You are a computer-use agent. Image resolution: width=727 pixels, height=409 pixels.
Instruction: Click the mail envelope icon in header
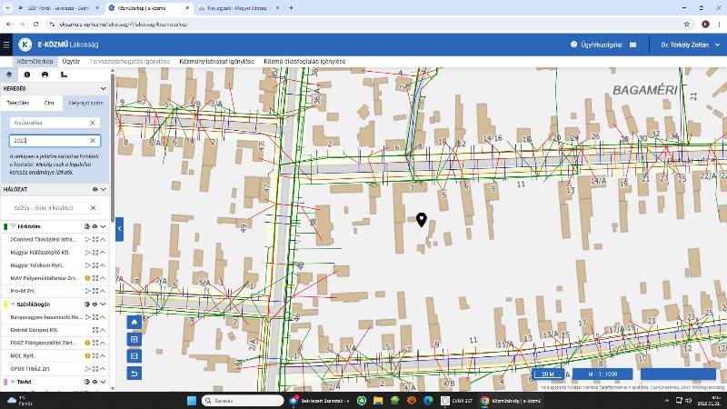pos(632,45)
